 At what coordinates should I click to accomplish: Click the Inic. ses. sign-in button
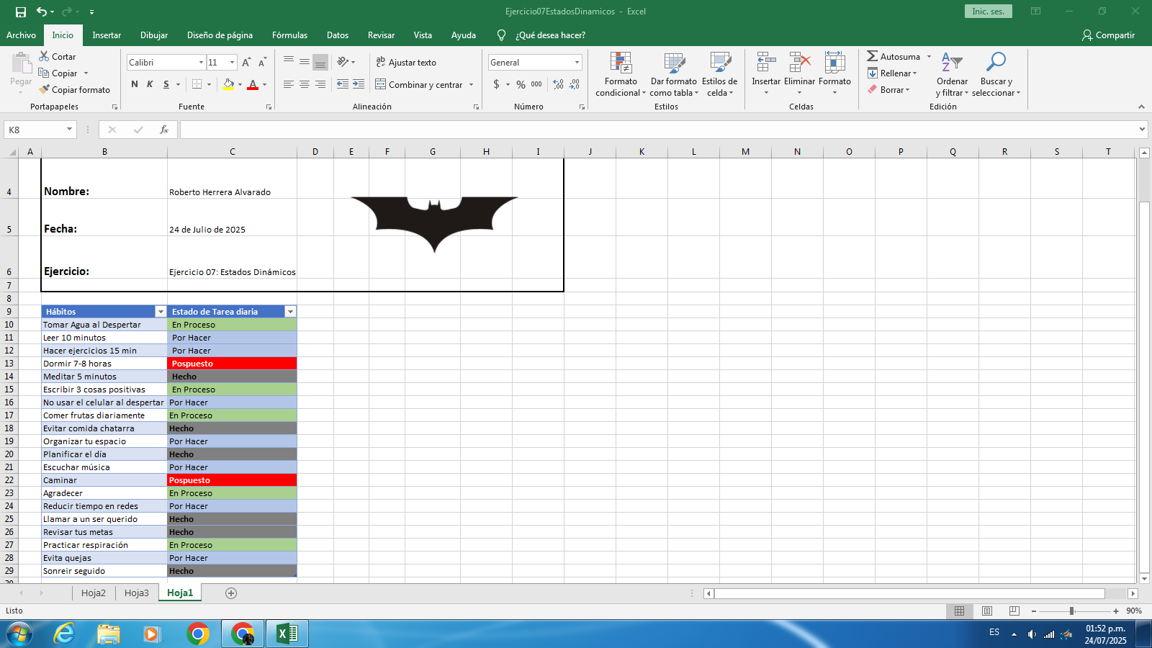988,12
